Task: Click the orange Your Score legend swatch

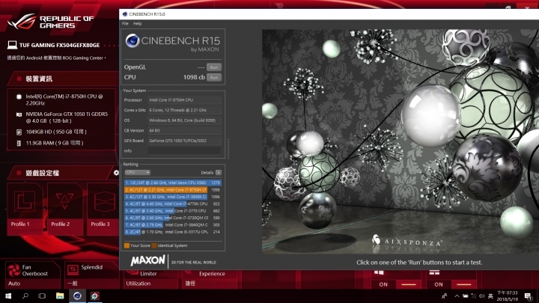Action: (127, 245)
